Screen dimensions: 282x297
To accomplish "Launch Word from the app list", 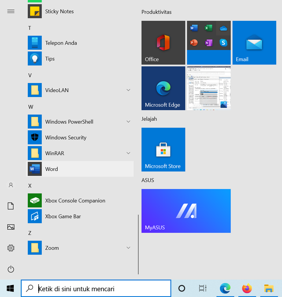I will coord(80,169).
